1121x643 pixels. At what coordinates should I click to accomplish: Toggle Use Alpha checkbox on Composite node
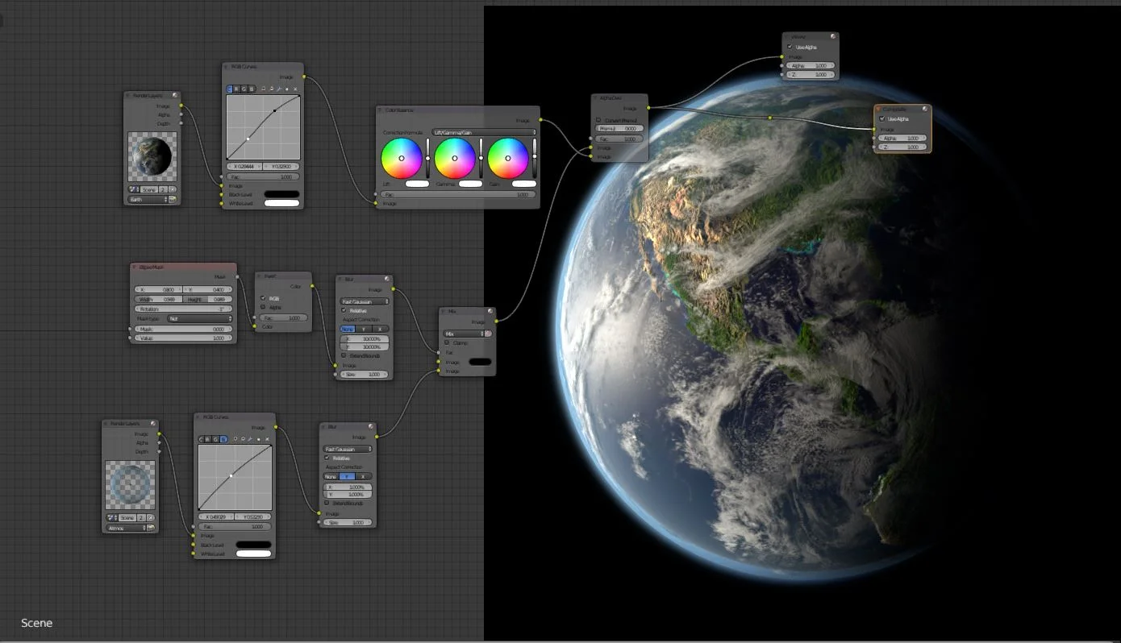[881, 118]
